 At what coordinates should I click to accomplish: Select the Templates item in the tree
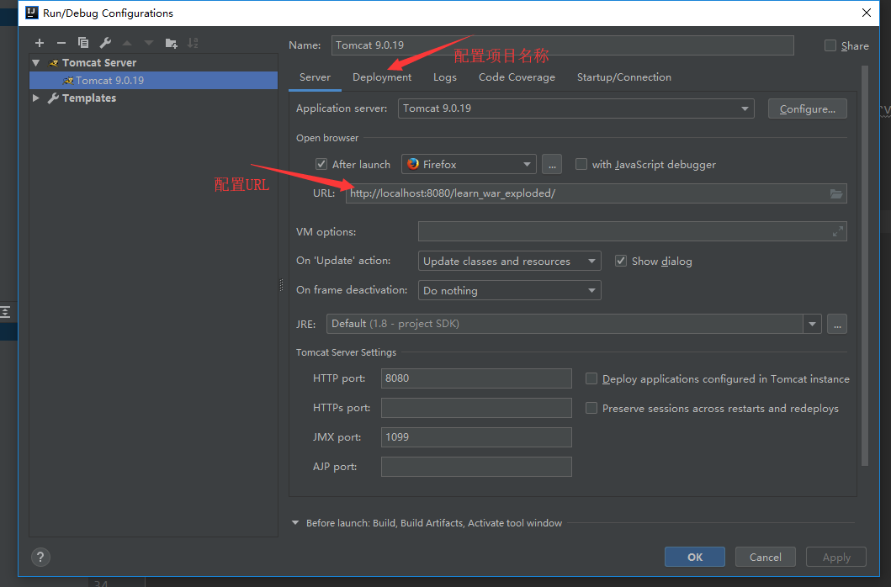point(88,98)
